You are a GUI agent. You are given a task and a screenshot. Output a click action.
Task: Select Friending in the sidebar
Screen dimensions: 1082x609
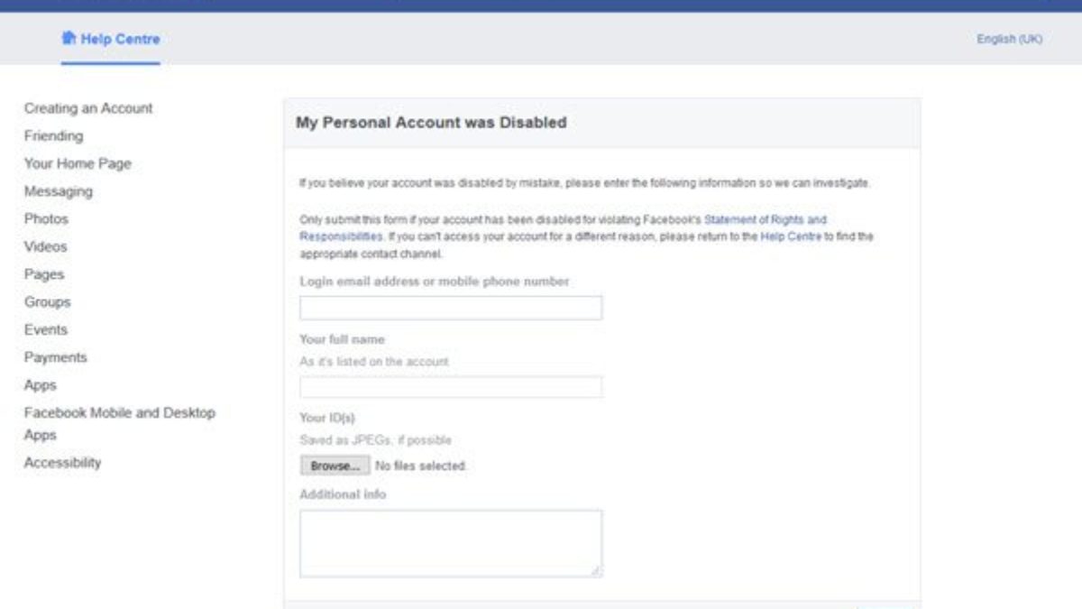coord(53,136)
